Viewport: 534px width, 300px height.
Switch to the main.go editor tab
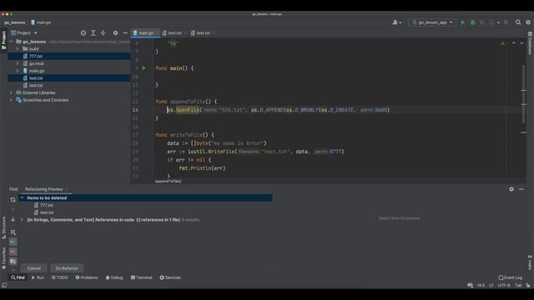(146, 33)
